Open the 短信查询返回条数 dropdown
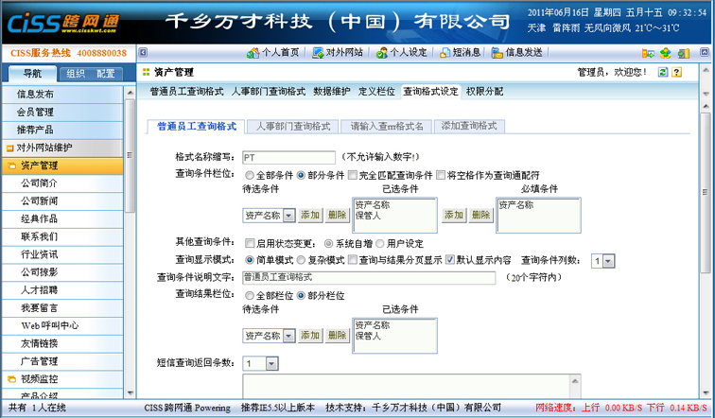The width and height of the screenshot is (715, 418). [x=271, y=363]
